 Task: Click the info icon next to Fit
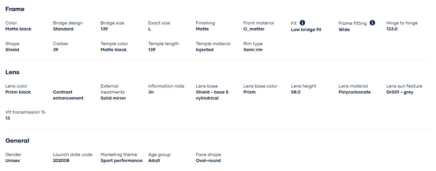coord(302,23)
